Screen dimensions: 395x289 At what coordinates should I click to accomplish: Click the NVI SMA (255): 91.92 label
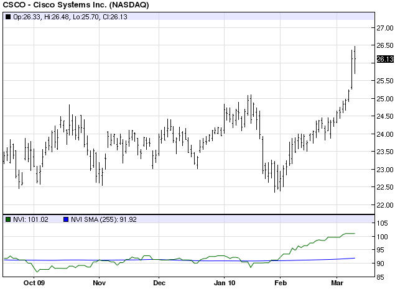(104, 219)
